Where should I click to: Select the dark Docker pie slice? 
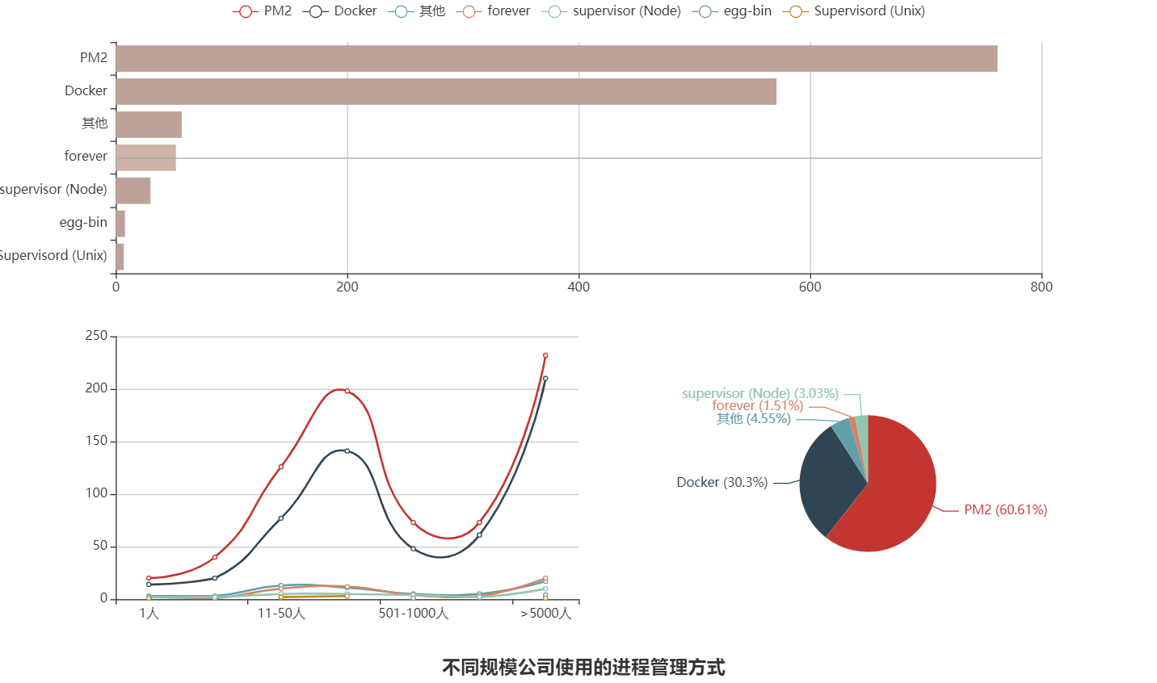(x=828, y=483)
